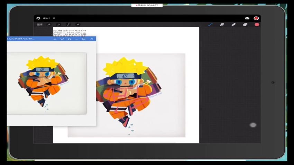
Task: Take a screenshot with camera icon
Action: [247, 18]
